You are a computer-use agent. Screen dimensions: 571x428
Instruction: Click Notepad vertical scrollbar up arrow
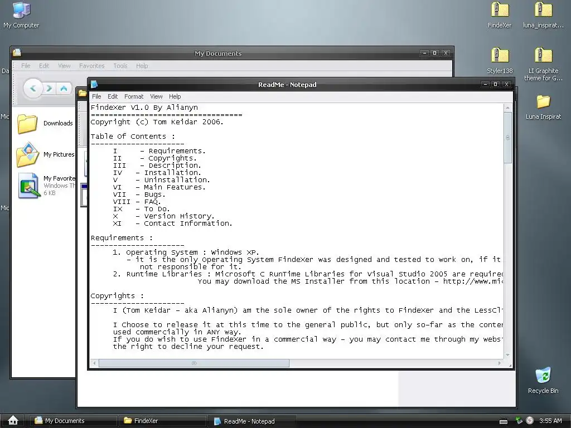click(507, 108)
